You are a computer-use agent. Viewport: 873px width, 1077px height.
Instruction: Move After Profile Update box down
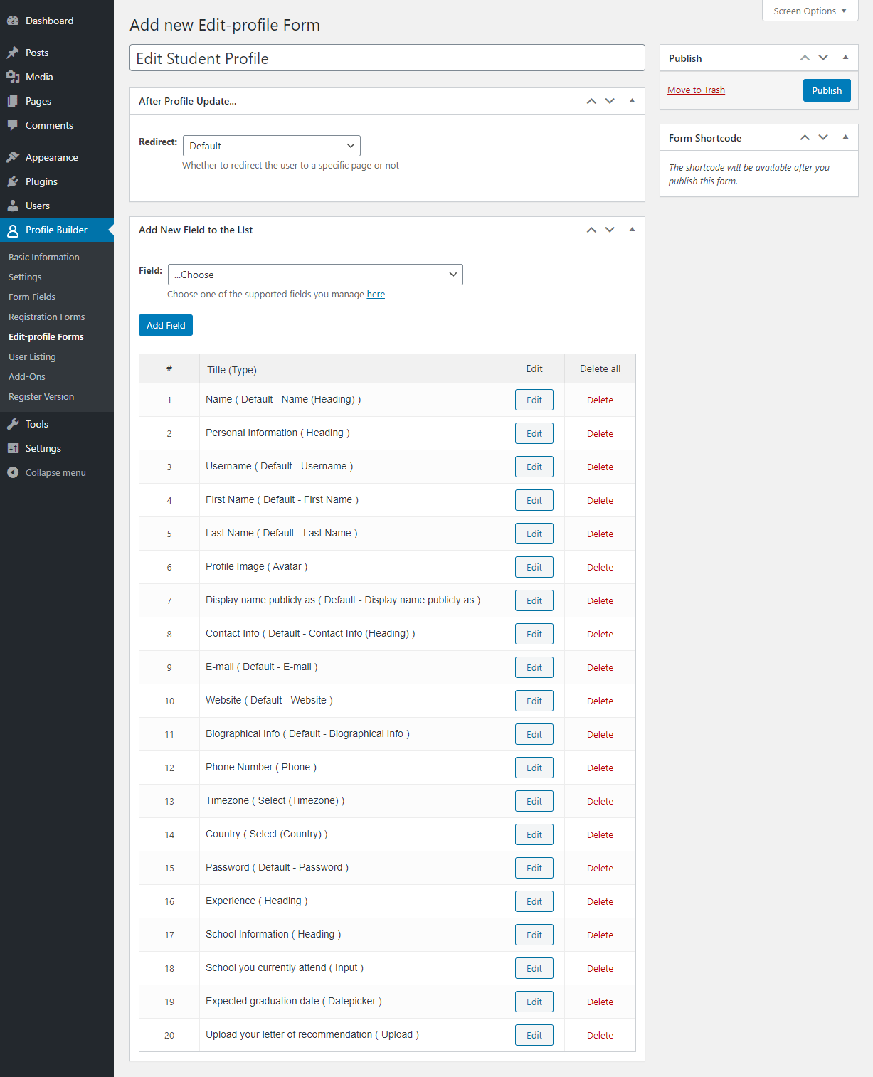[610, 101]
